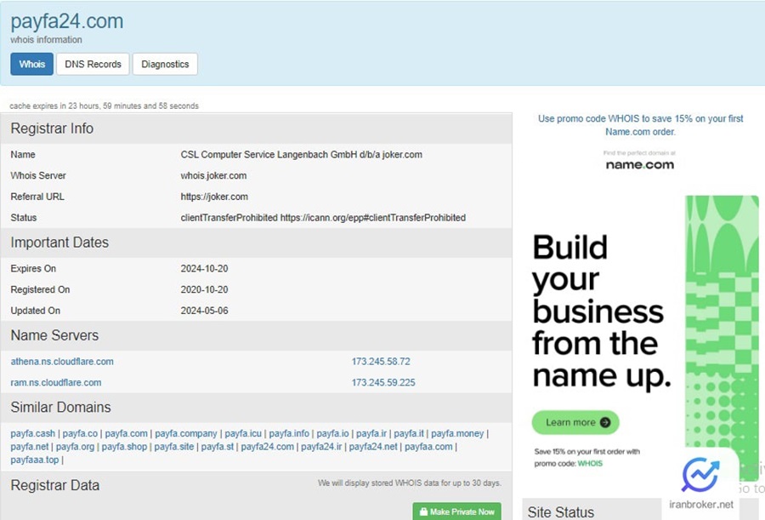This screenshot has width=765, height=520.
Task: Open similar domain payfa.shop
Action: [124, 447]
